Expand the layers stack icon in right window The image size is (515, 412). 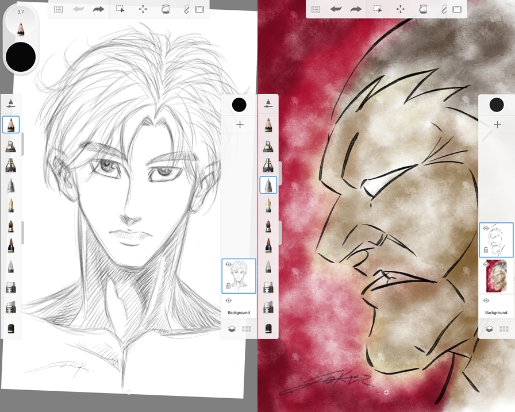[x=489, y=329]
